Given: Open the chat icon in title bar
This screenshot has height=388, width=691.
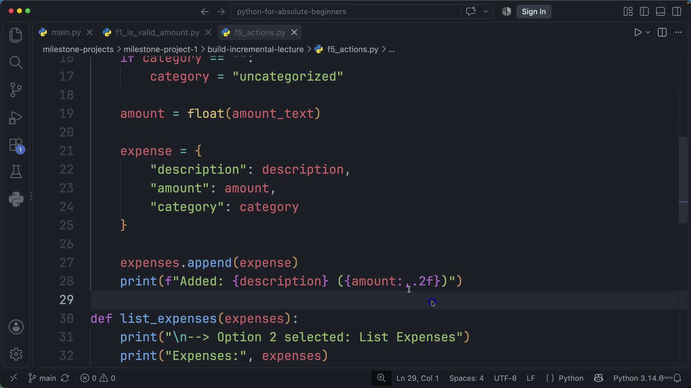Looking at the screenshot, I should point(471,11).
